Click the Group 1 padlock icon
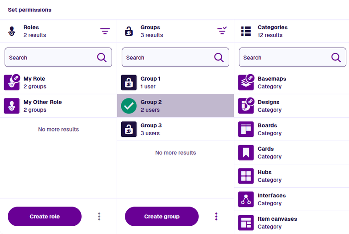Image resolution: width=349 pixels, height=234 pixels. click(129, 82)
